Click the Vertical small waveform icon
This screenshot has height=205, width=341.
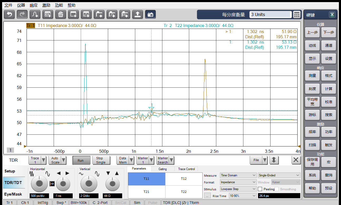81,174
